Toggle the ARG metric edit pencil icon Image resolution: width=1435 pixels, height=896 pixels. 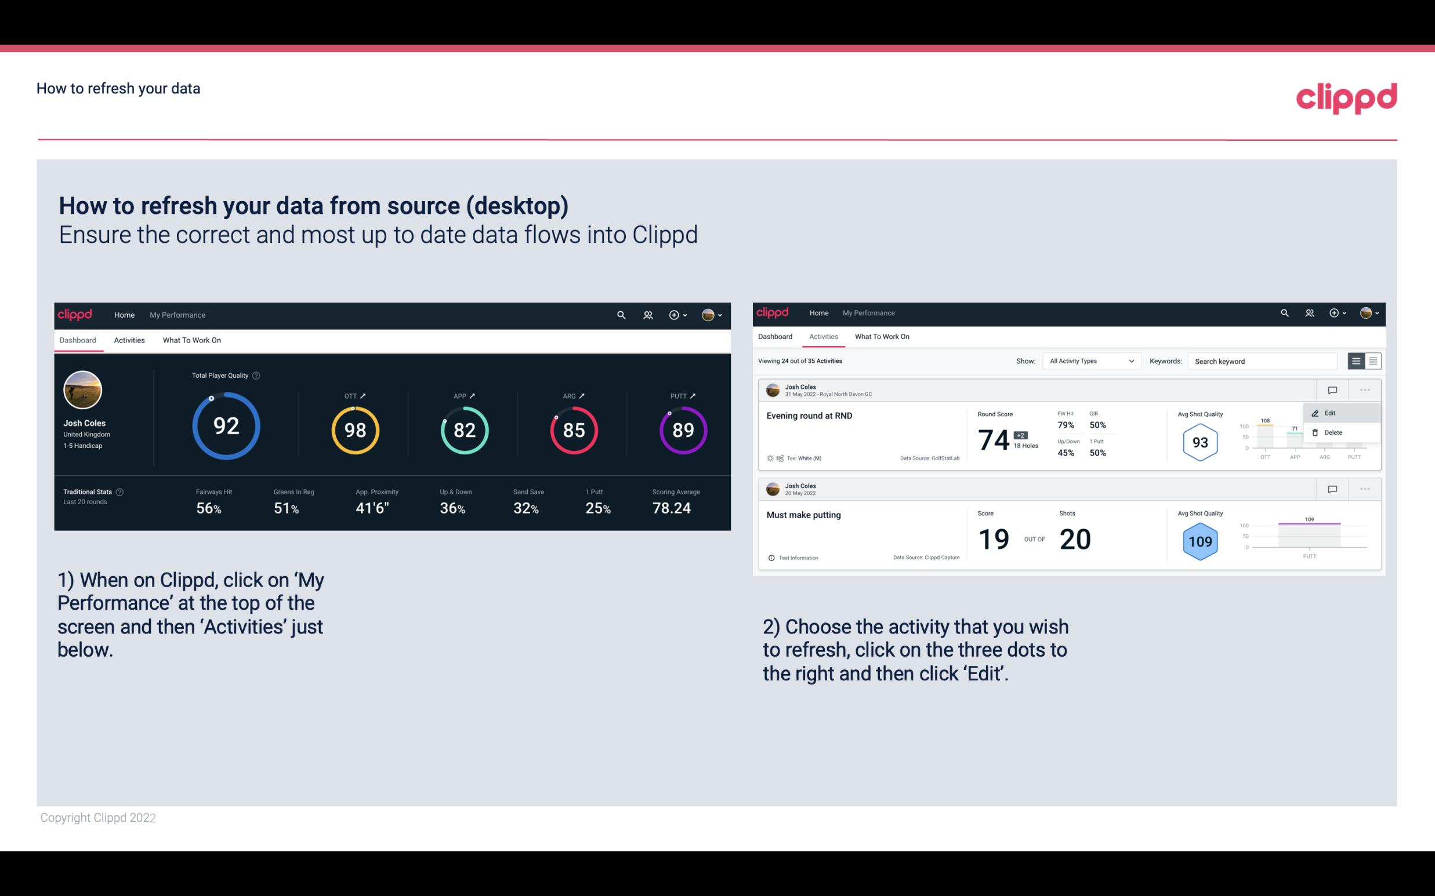585,395
